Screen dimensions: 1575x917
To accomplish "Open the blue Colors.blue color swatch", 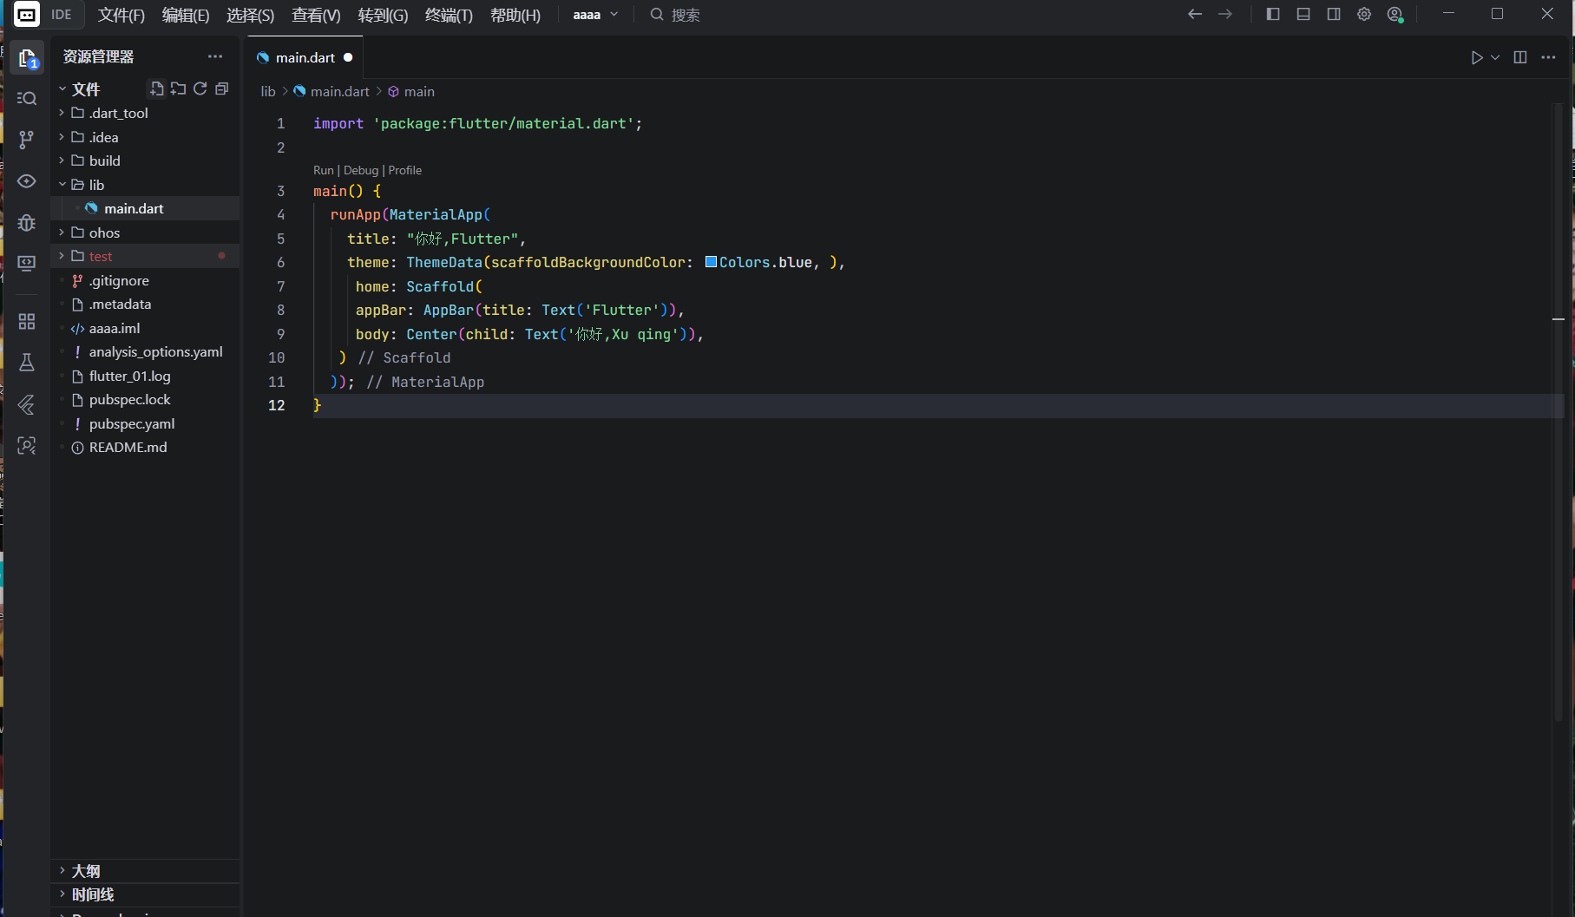I will (x=711, y=262).
